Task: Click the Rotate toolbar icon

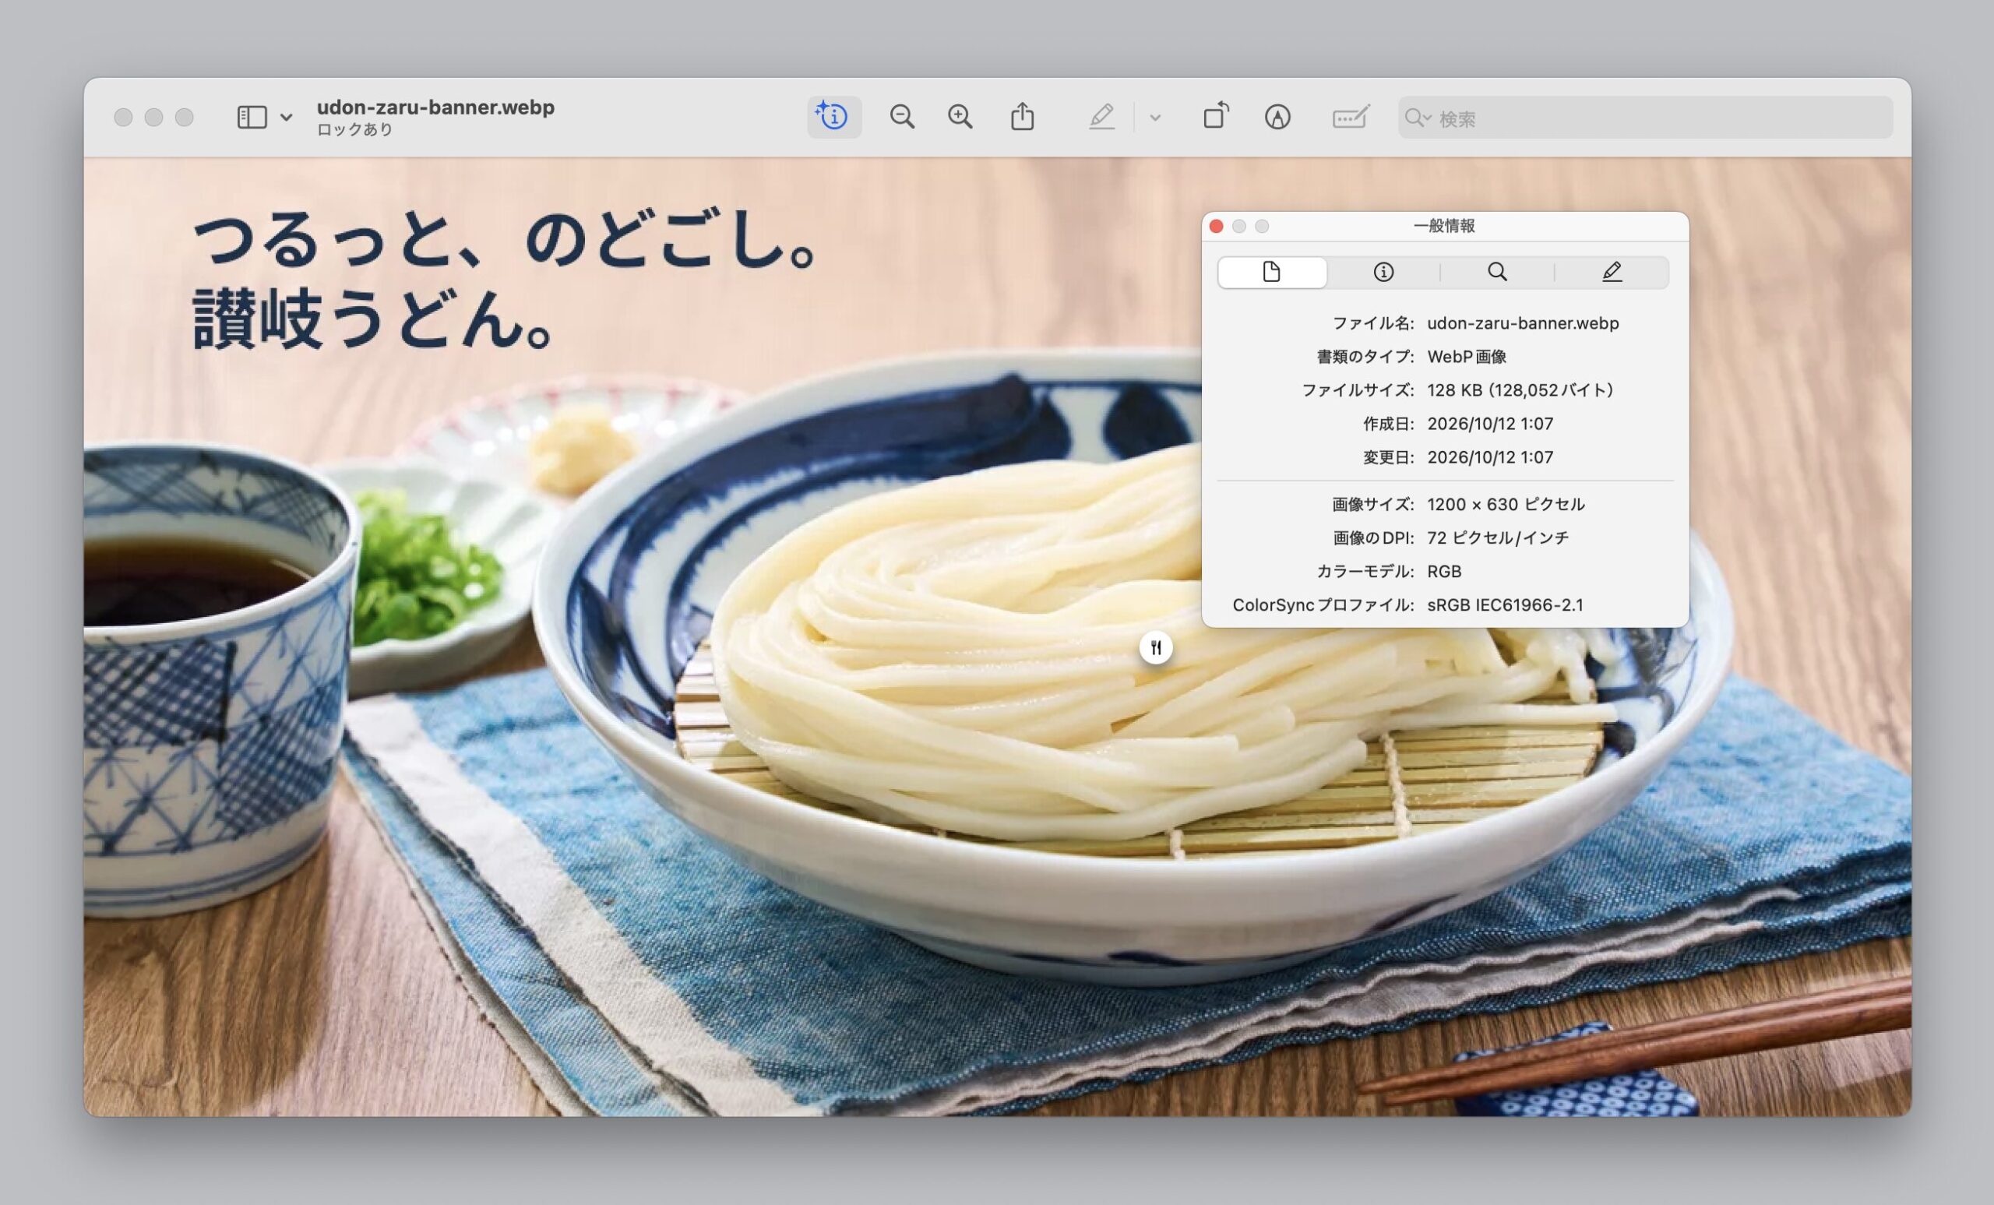Action: click(x=1216, y=116)
